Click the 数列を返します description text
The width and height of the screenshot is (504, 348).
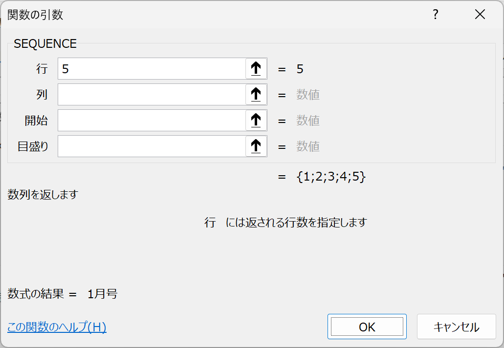pyautogui.click(x=43, y=195)
